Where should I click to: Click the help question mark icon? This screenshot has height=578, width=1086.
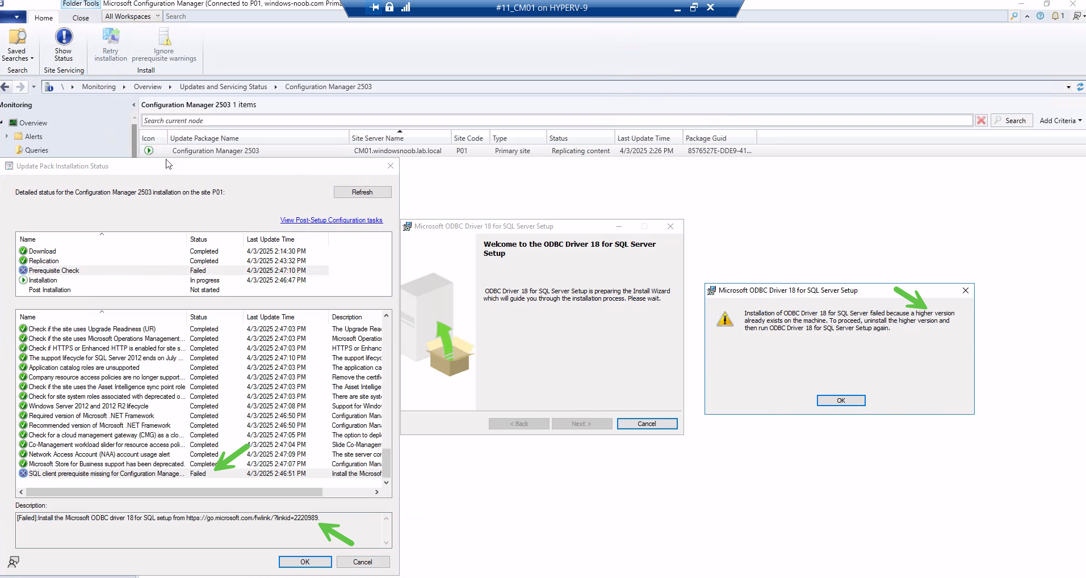click(x=1040, y=16)
